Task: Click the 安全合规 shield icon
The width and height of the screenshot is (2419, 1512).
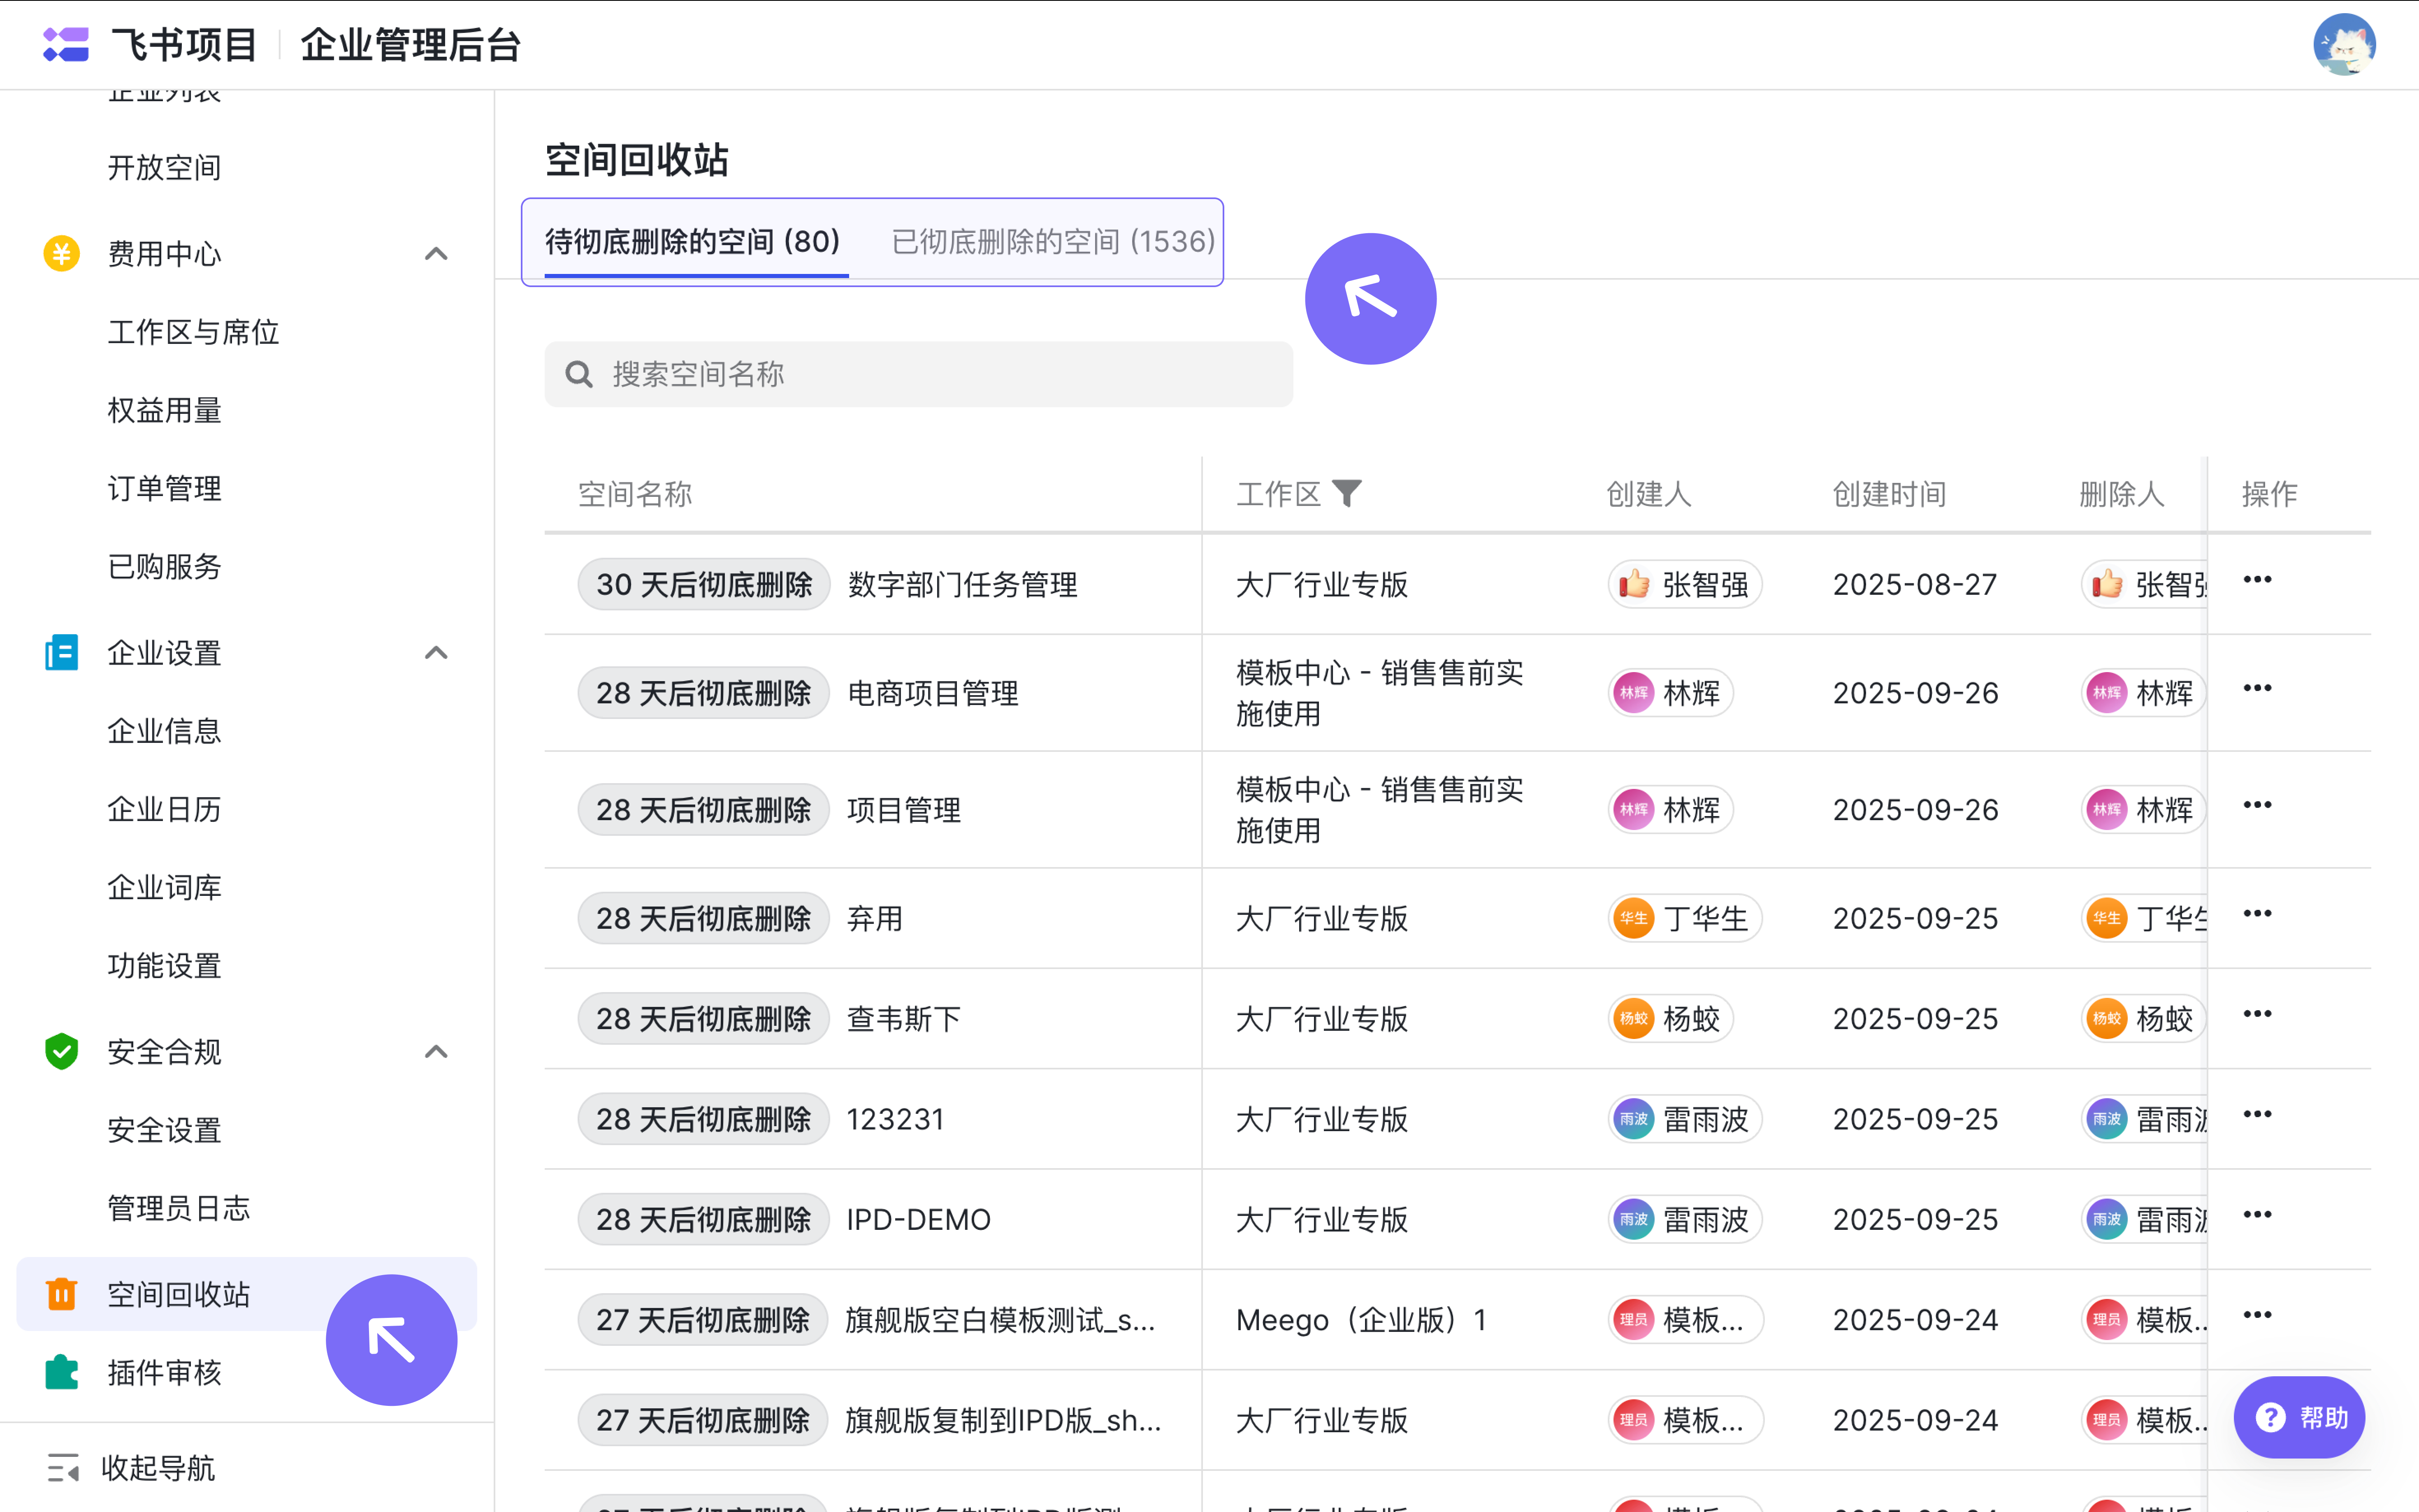Action: [62, 1052]
